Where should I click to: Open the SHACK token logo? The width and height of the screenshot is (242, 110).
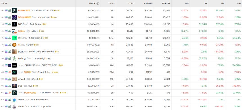14,72
